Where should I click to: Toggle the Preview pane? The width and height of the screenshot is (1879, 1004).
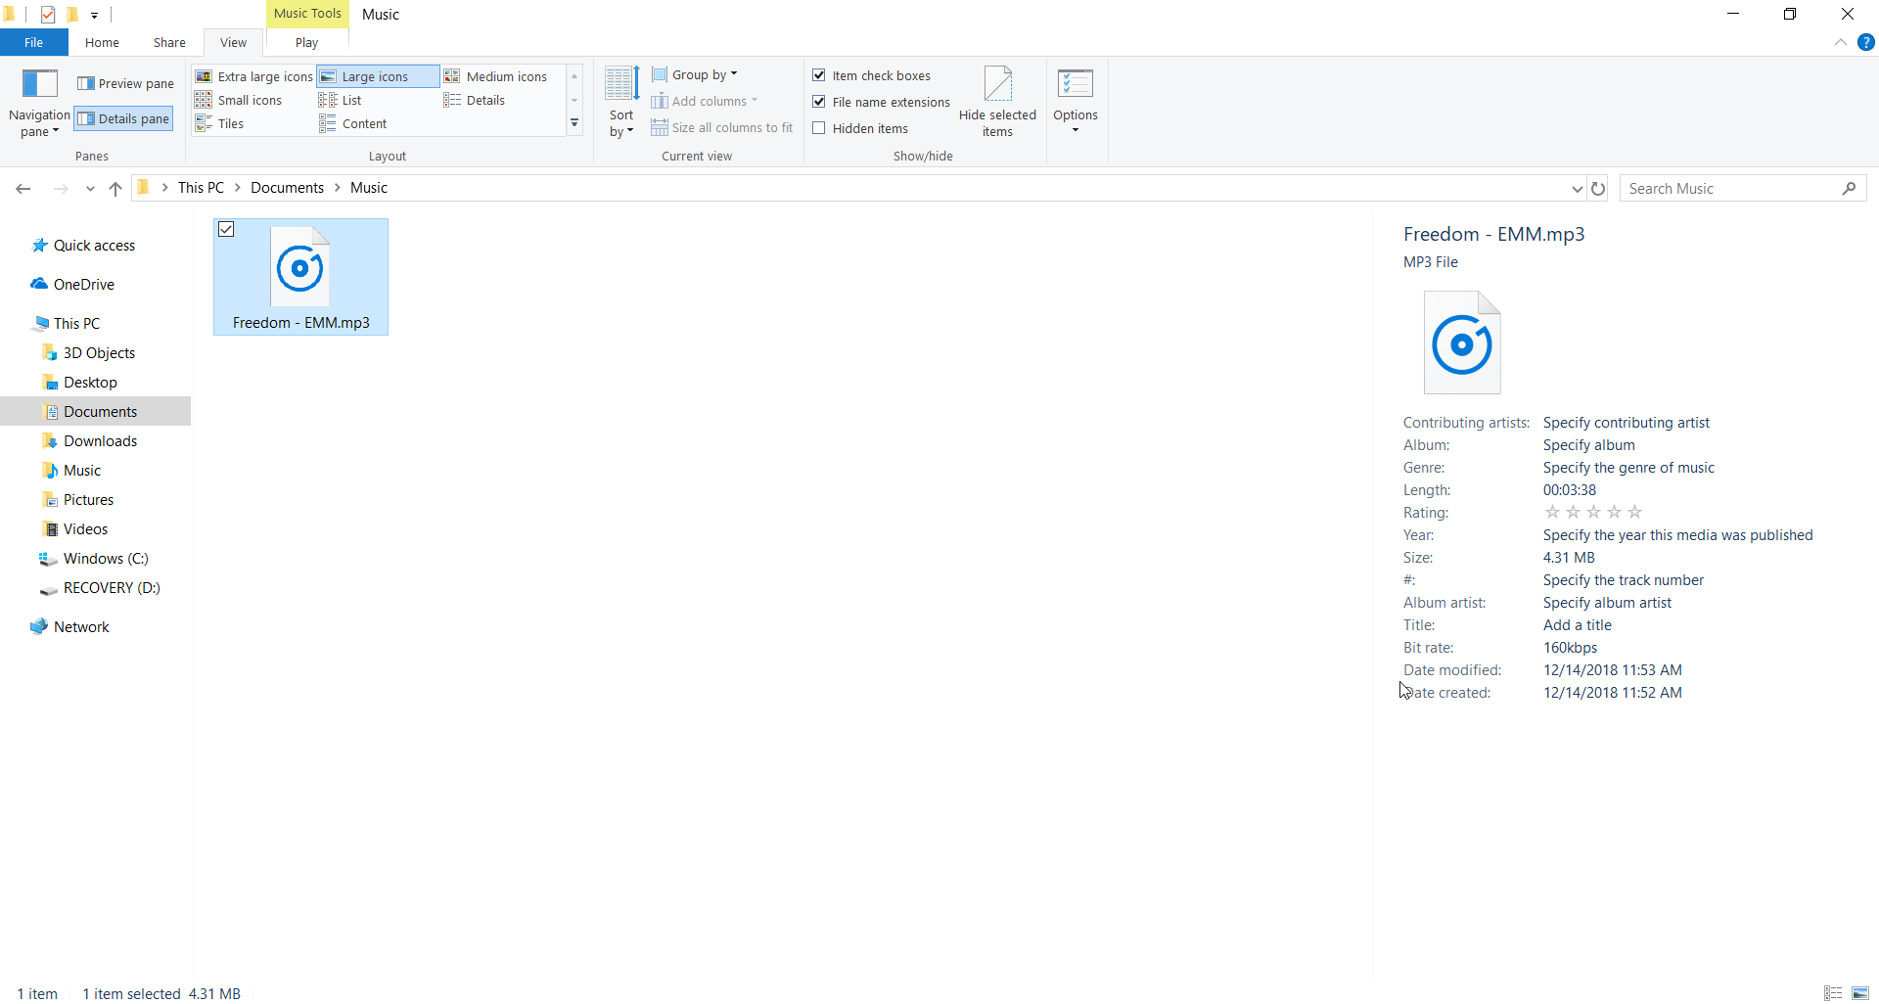pyautogui.click(x=125, y=83)
